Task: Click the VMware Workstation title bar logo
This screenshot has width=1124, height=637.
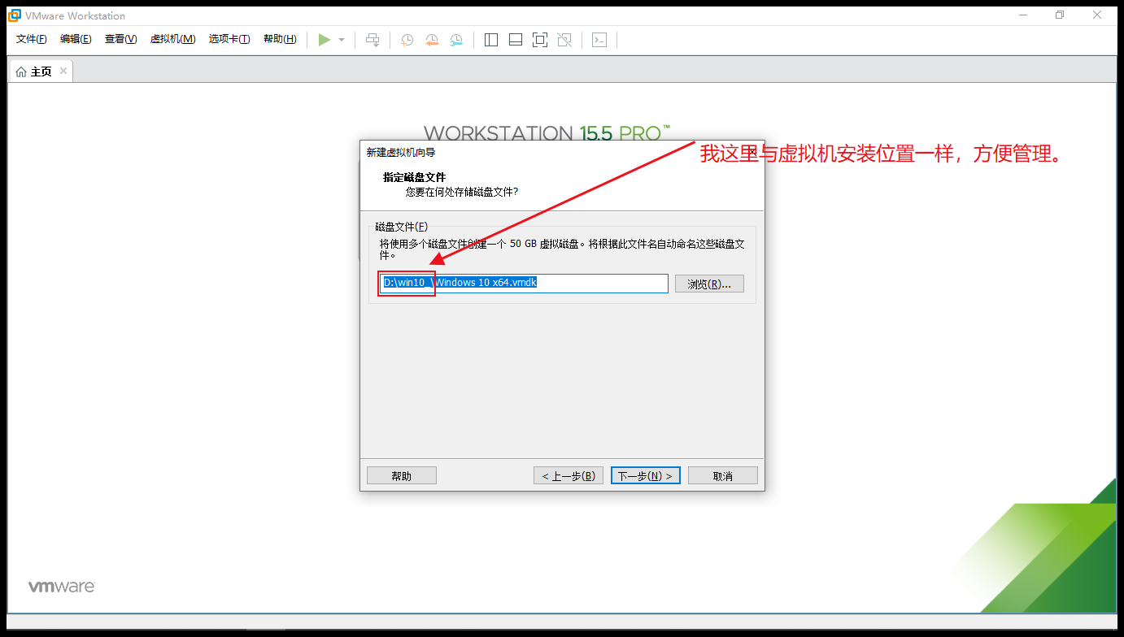Action: pyautogui.click(x=15, y=15)
